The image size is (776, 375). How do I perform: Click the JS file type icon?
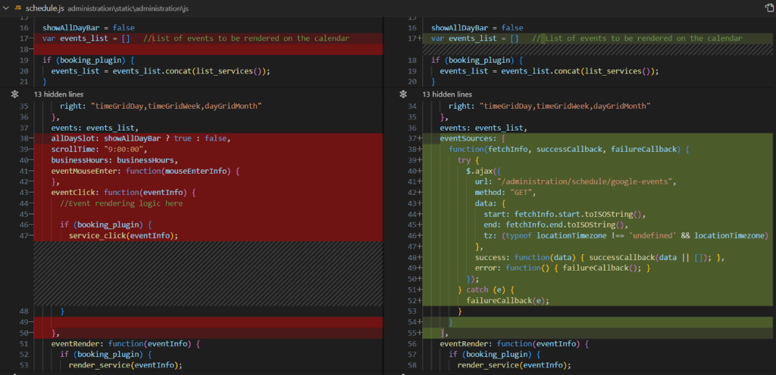pos(17,7)
